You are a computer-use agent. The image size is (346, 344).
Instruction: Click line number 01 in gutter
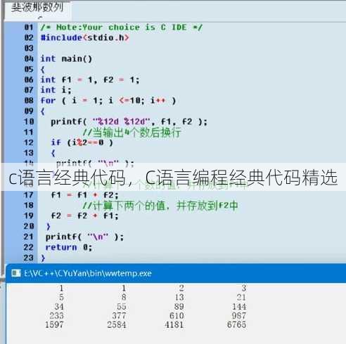[29, 27]
